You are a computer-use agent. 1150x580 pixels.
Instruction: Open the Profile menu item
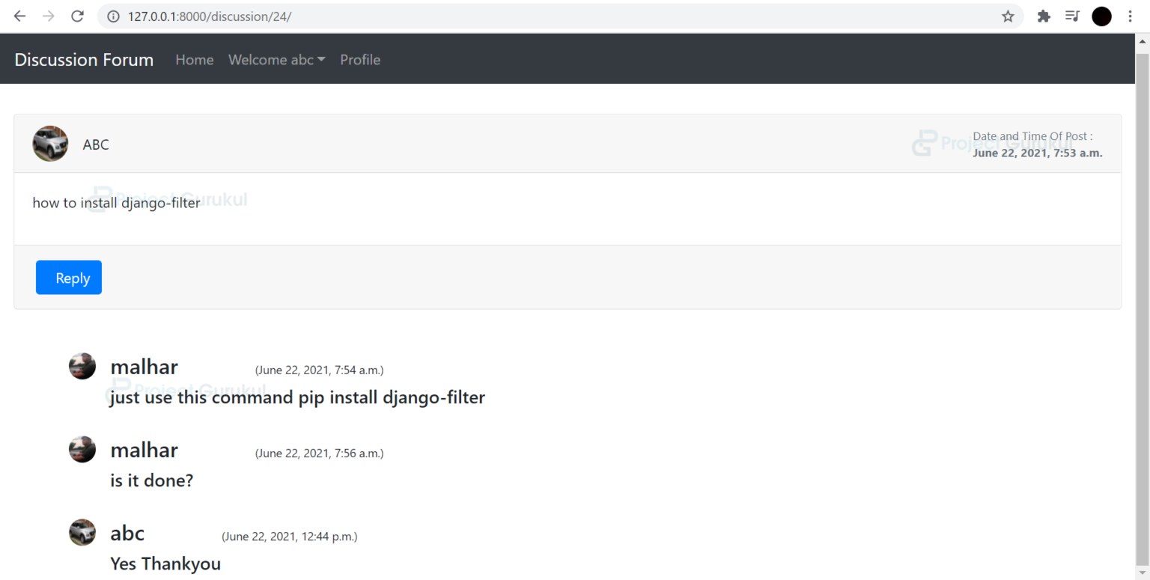pos(360,59)
